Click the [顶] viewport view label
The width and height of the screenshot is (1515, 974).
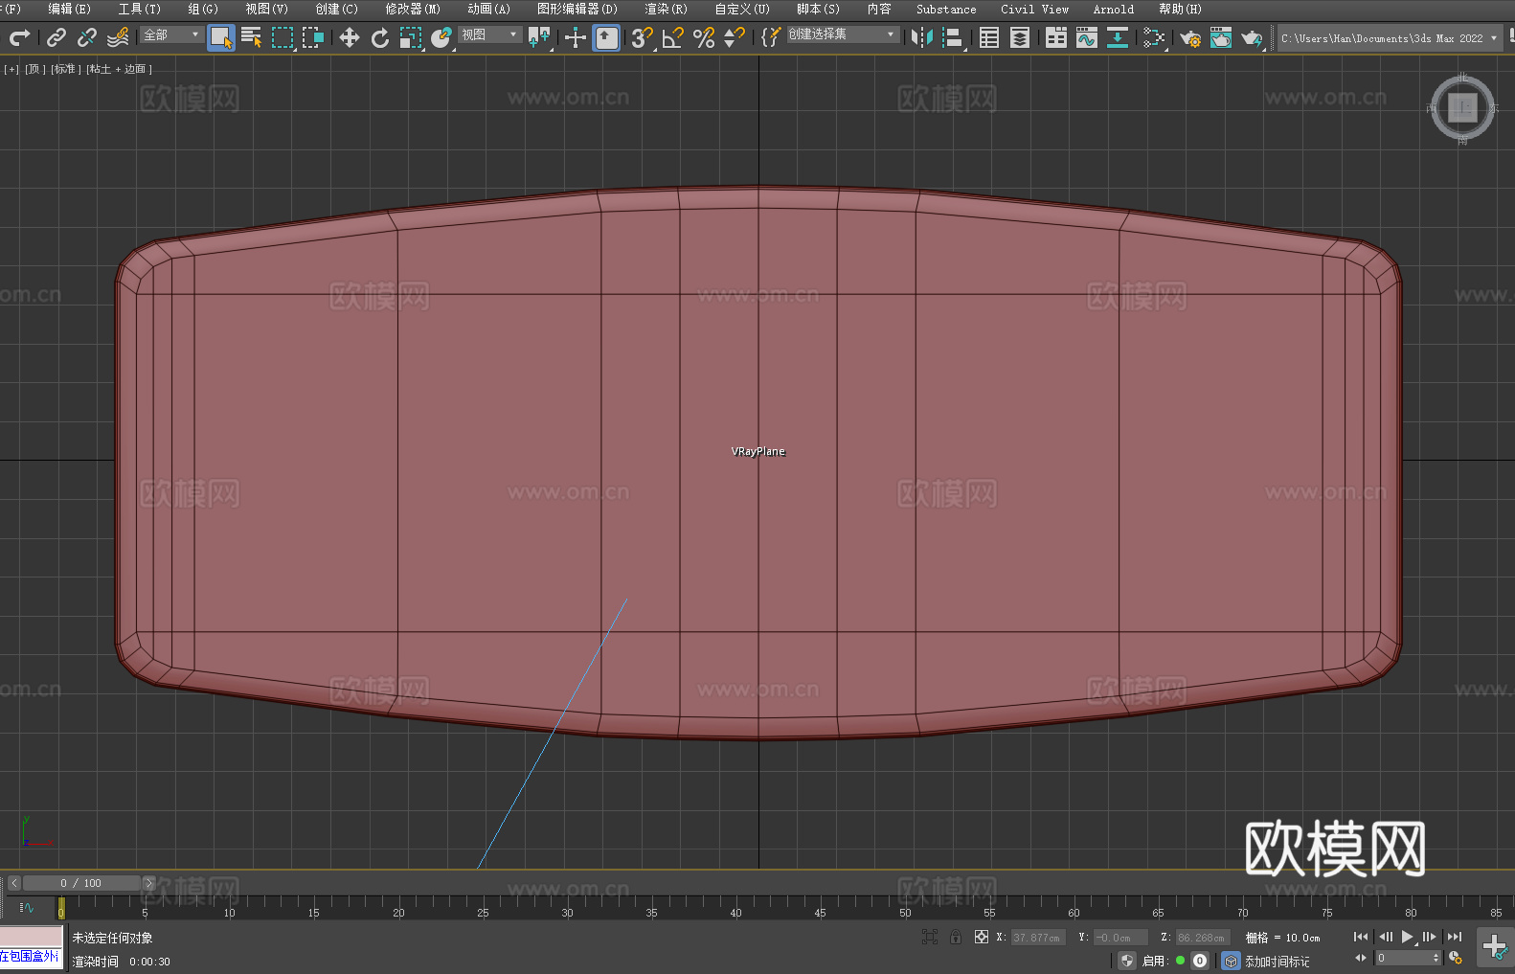tap(34, 69)
